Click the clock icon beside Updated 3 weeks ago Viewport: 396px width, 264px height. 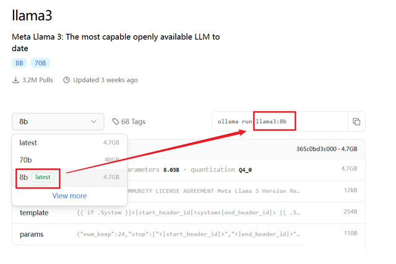pyautogui.click(x=66, y=80)
